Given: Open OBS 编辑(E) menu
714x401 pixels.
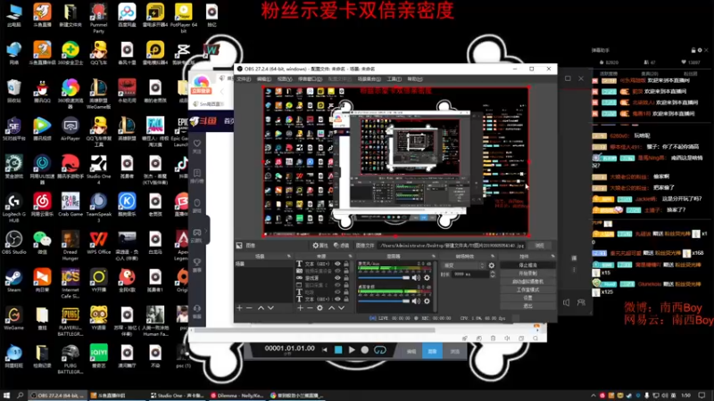Looking at the screenshot, I should (264, 79).
